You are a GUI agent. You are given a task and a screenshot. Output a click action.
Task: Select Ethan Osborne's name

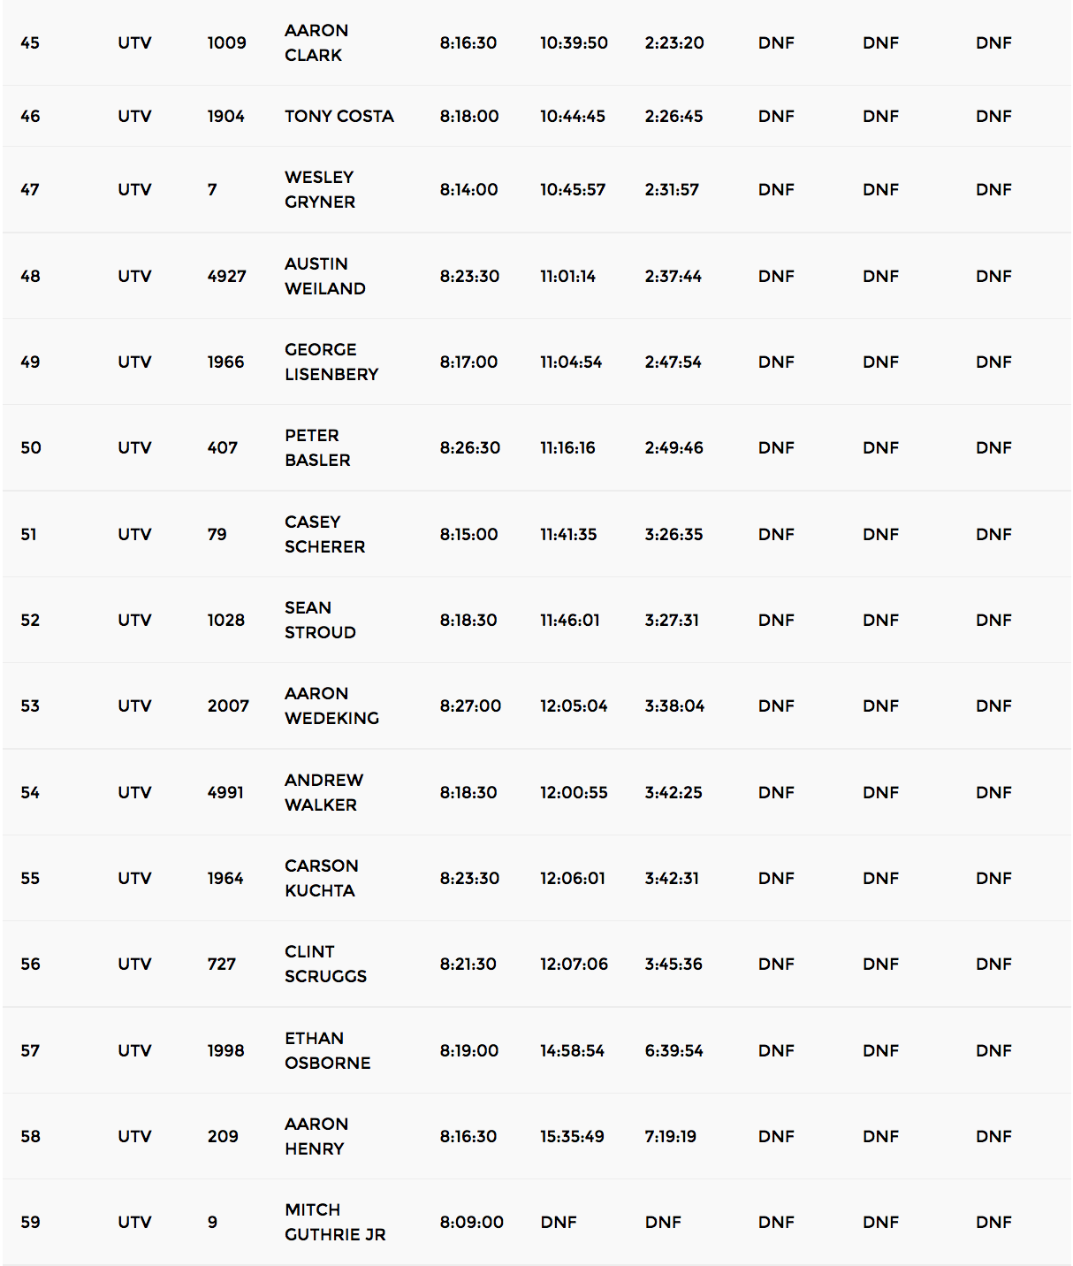point(327,1050)
